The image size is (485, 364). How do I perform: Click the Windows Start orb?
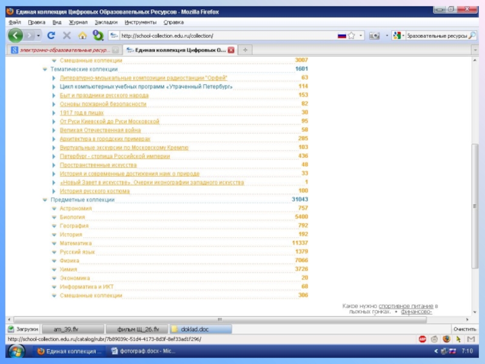point(16,351)
